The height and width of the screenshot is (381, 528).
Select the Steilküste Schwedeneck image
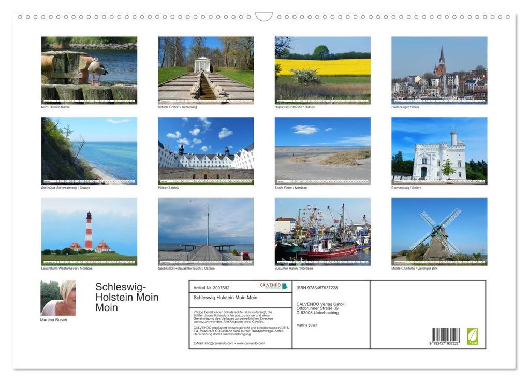pos(88,150)
